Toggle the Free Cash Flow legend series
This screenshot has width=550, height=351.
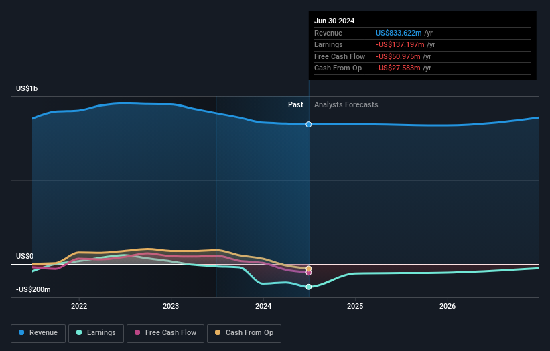(x=165, y=333)
